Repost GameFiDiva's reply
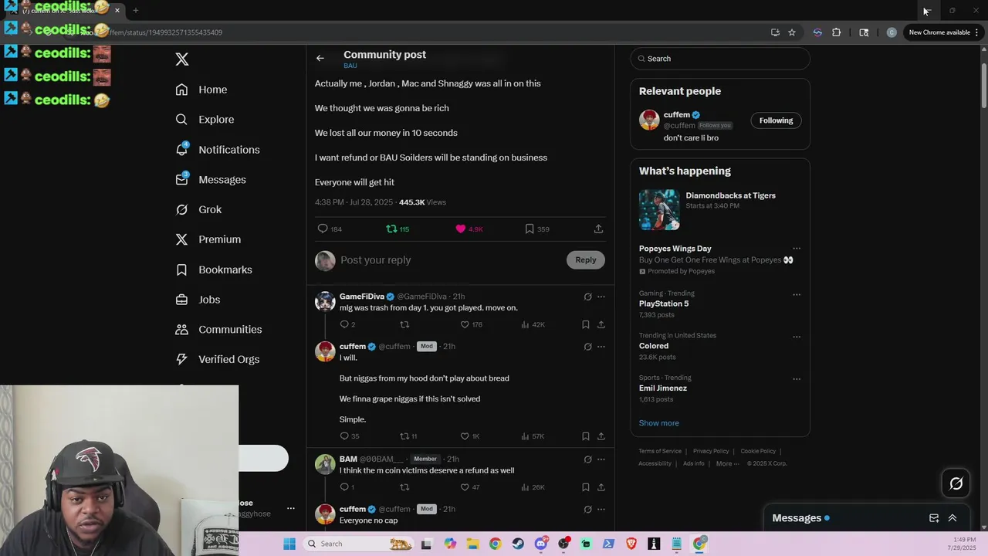 [x=404, y=324]
